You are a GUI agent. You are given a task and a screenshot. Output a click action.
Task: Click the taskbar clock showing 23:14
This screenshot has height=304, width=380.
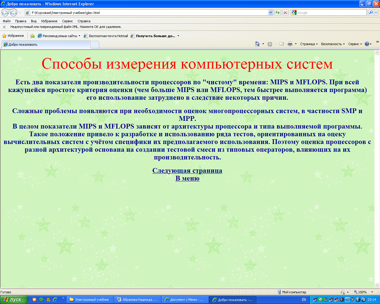[x=372, y=300]
